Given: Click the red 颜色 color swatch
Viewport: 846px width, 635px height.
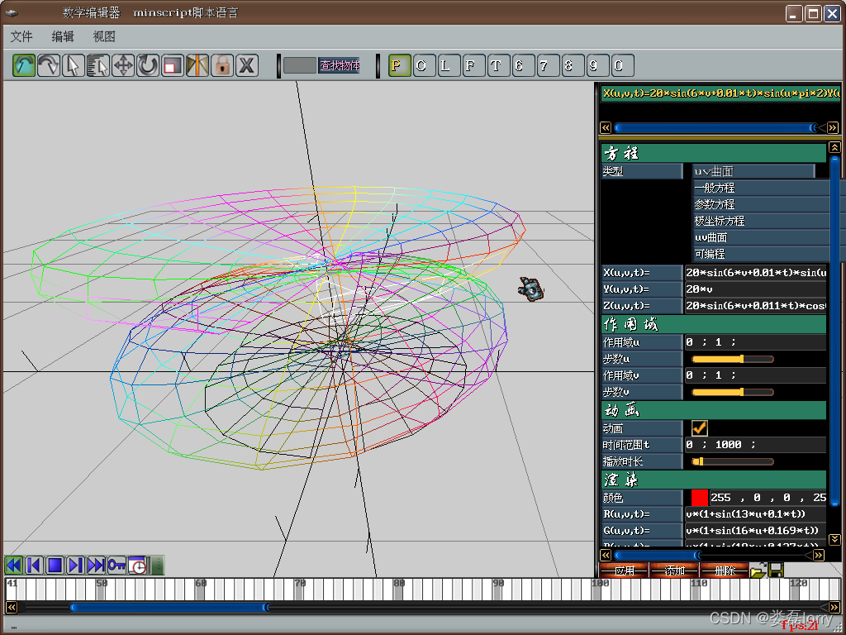Looking at the screenshot, I should click(699, 497).
